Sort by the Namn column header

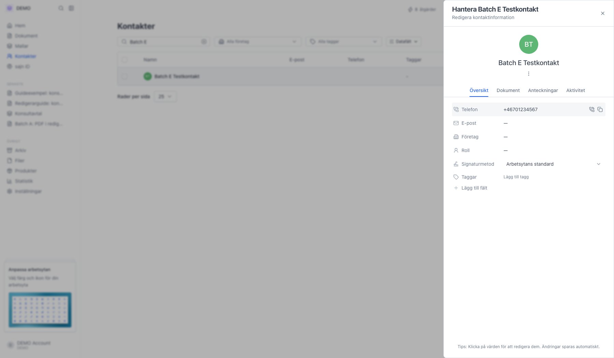[x=150, y=60]
